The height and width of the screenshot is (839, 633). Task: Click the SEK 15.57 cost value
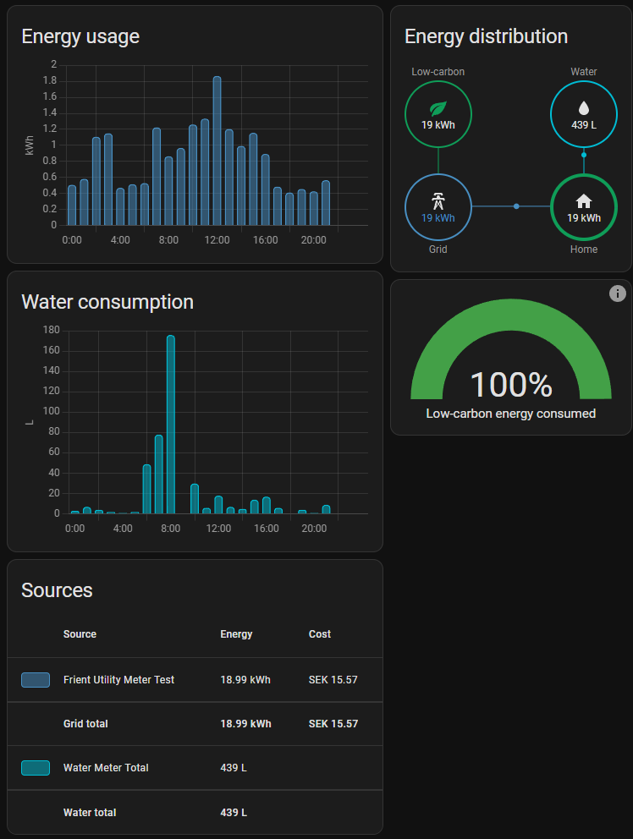(x=333, y=679)
